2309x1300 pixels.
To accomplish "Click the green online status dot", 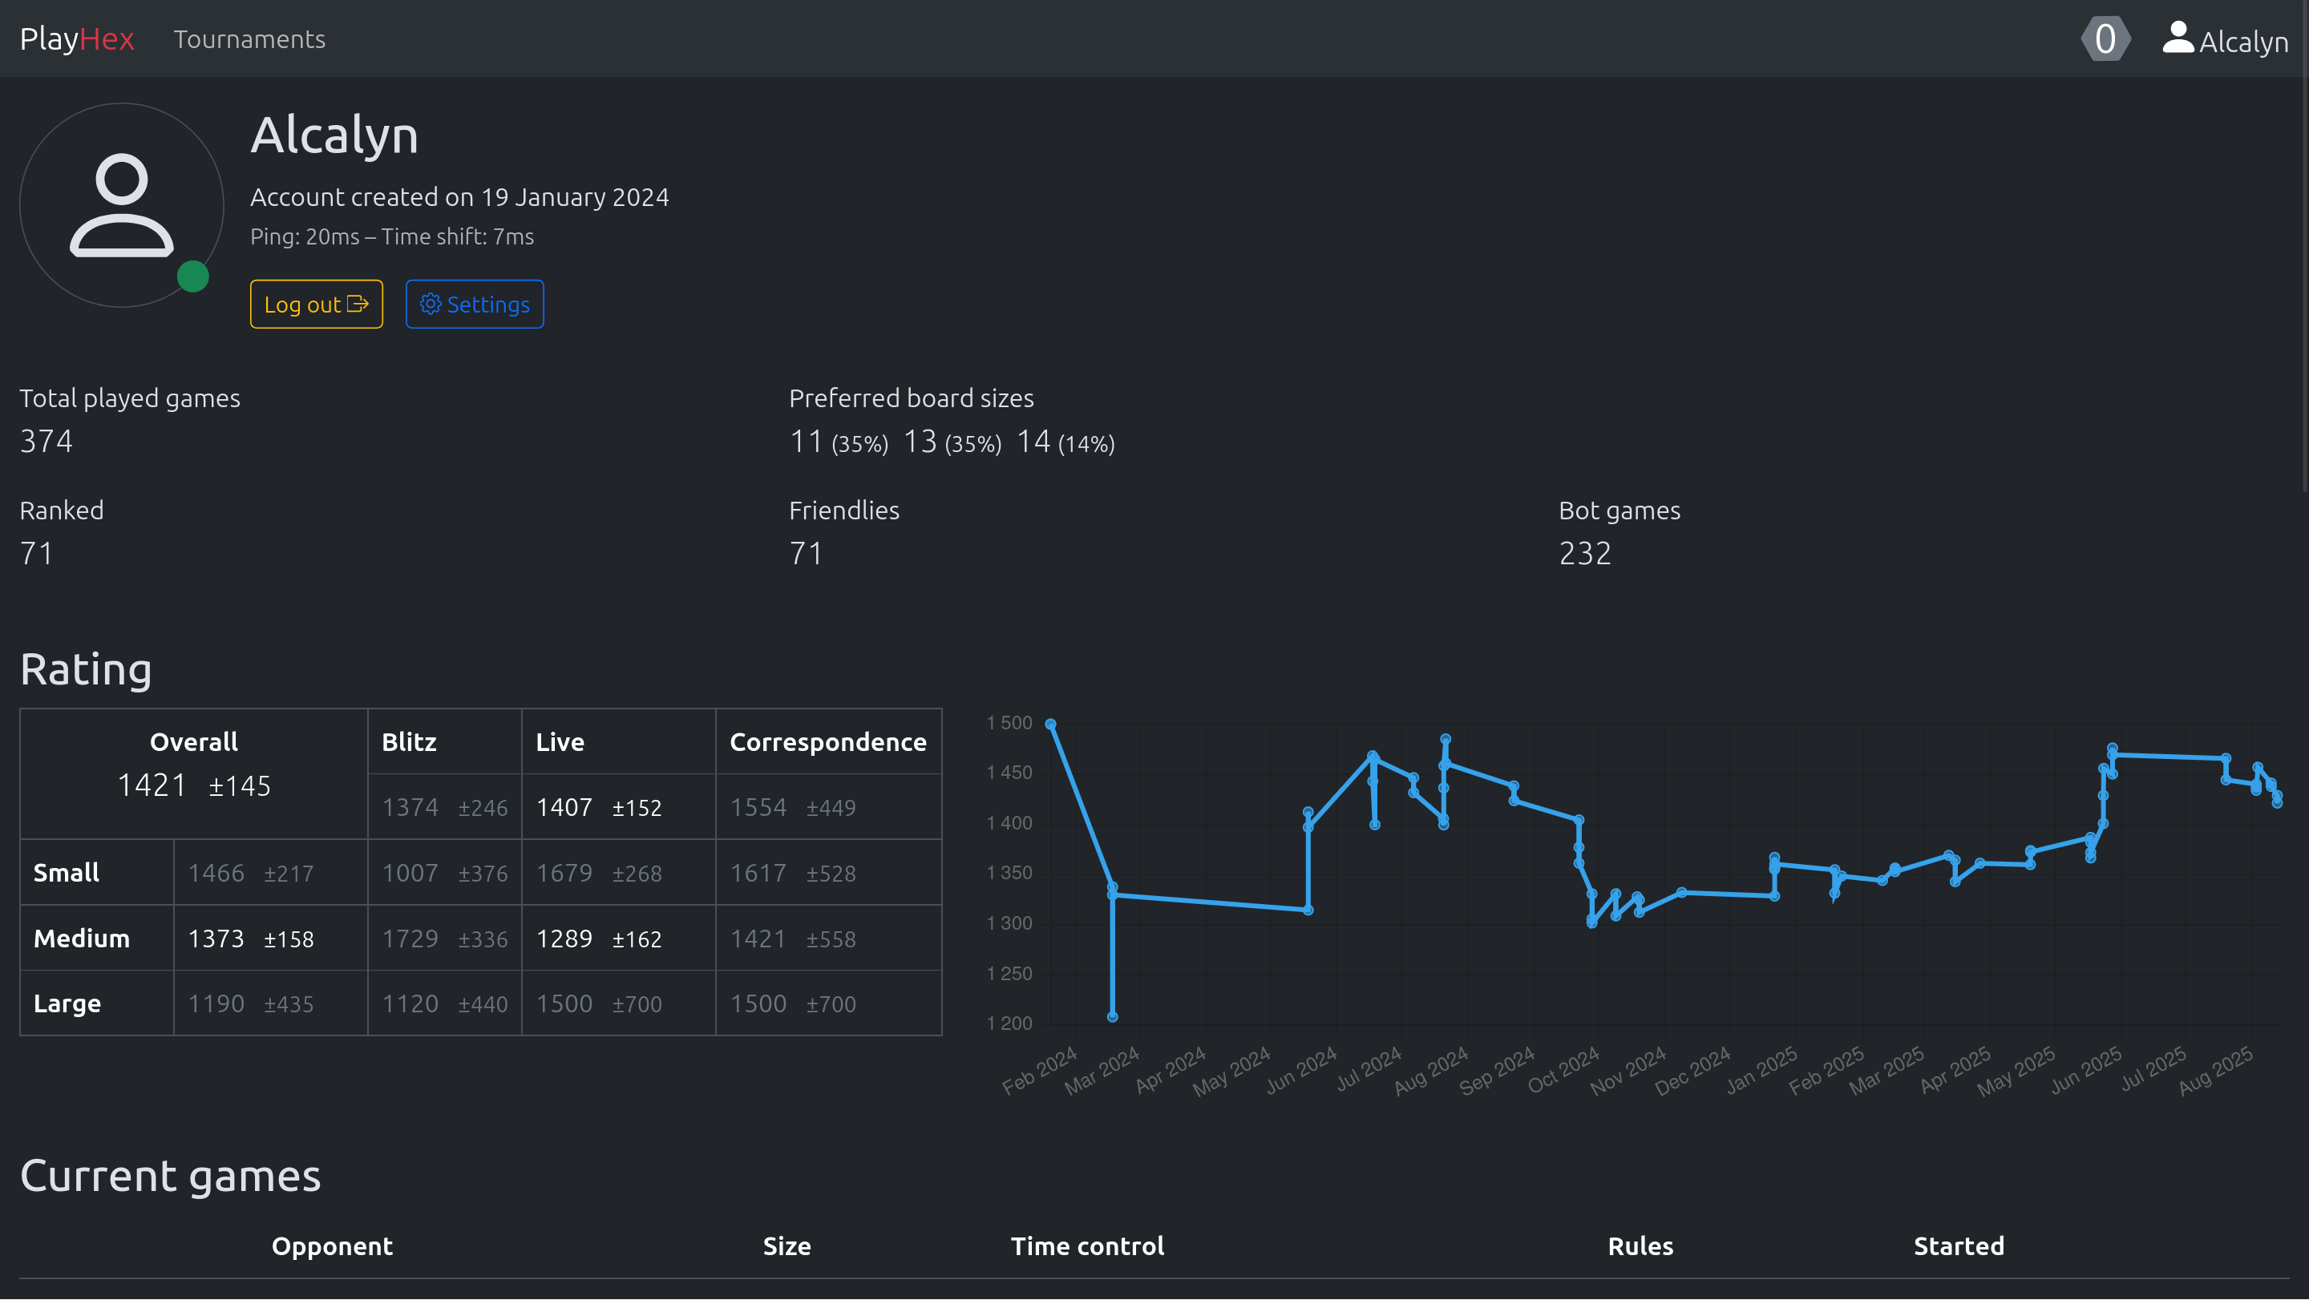I will click(x=192, y=277).
